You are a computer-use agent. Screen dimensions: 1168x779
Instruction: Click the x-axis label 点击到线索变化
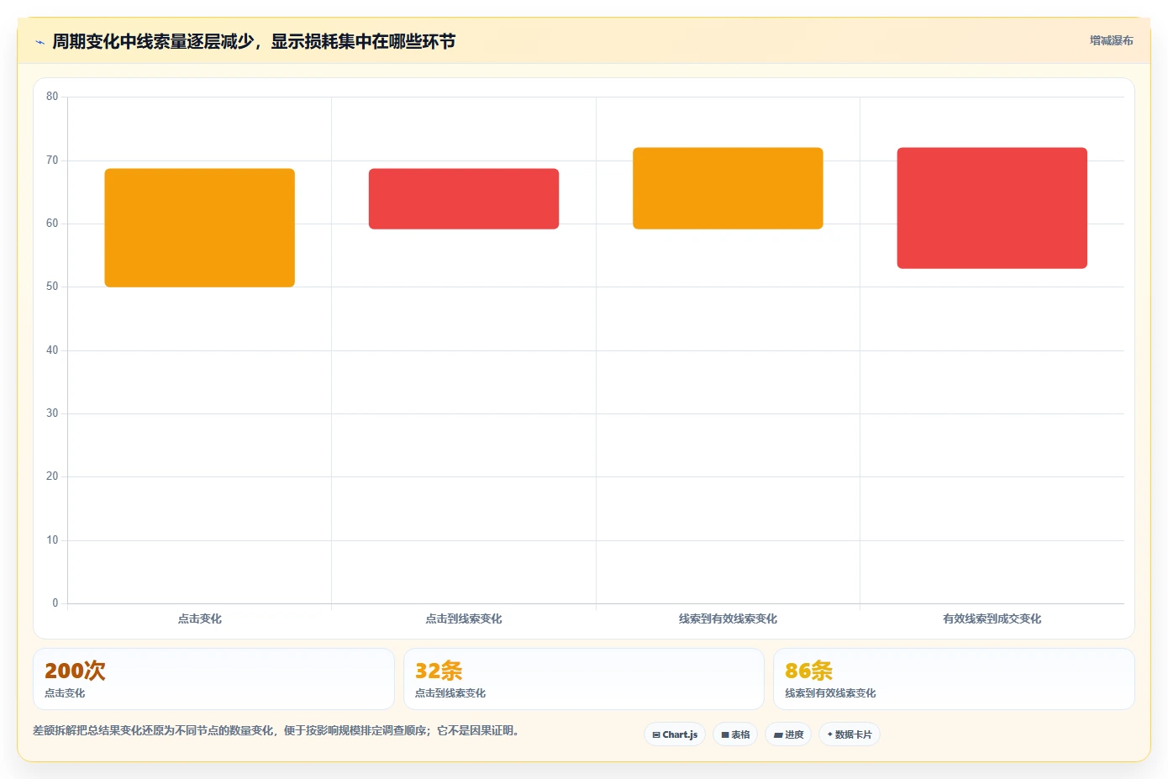click(464, 618)
